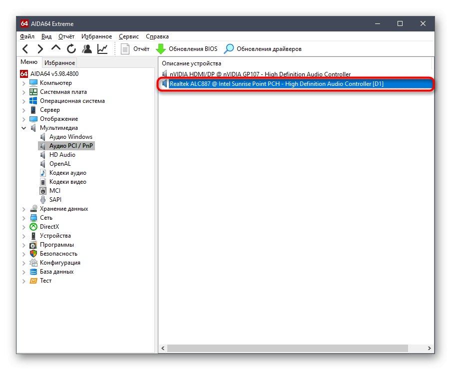Click the DirectX Xbox icon

[33, 227]
